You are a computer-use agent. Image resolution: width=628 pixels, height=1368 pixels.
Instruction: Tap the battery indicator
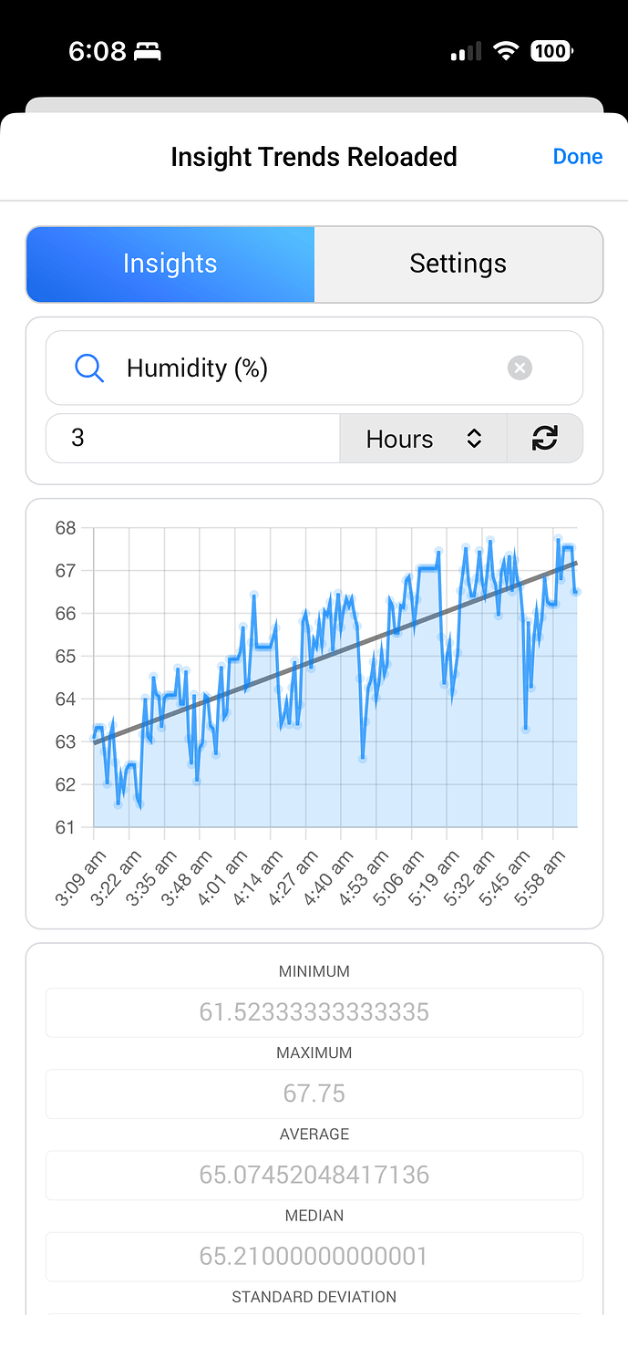tap(551, 51)
